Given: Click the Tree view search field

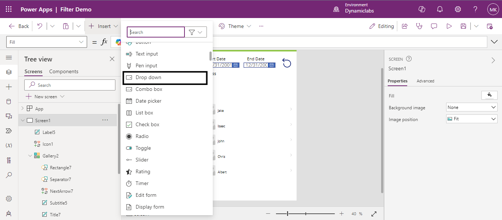Looking at the screenshot, I should pos(70,85).
